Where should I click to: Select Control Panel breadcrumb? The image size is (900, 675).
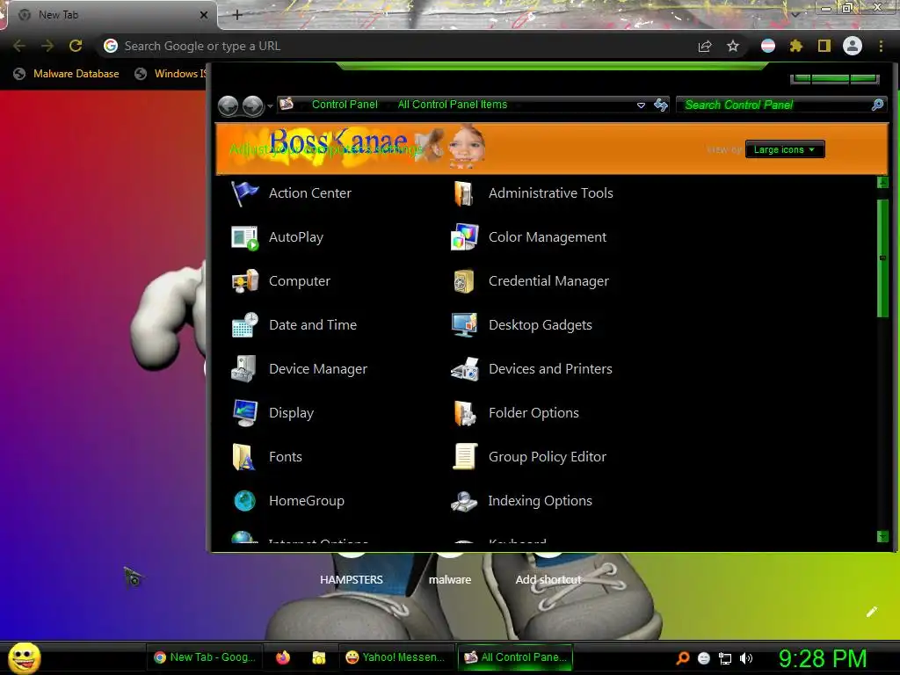[x=345, y=105]
